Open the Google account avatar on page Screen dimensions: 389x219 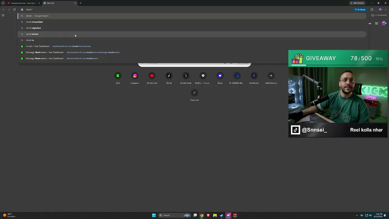click(x=384, y=23)
